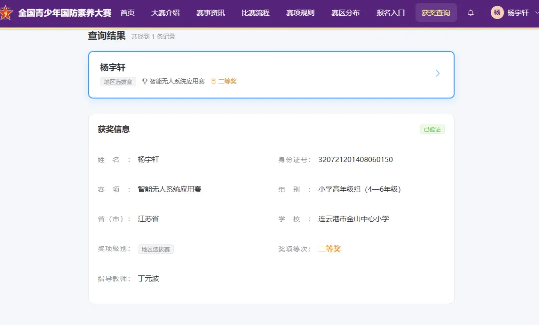This screenshot has height=325, width=539.
Task: Click the 全国青少年国防素养大赛 site title
Action: pos(65,13)
